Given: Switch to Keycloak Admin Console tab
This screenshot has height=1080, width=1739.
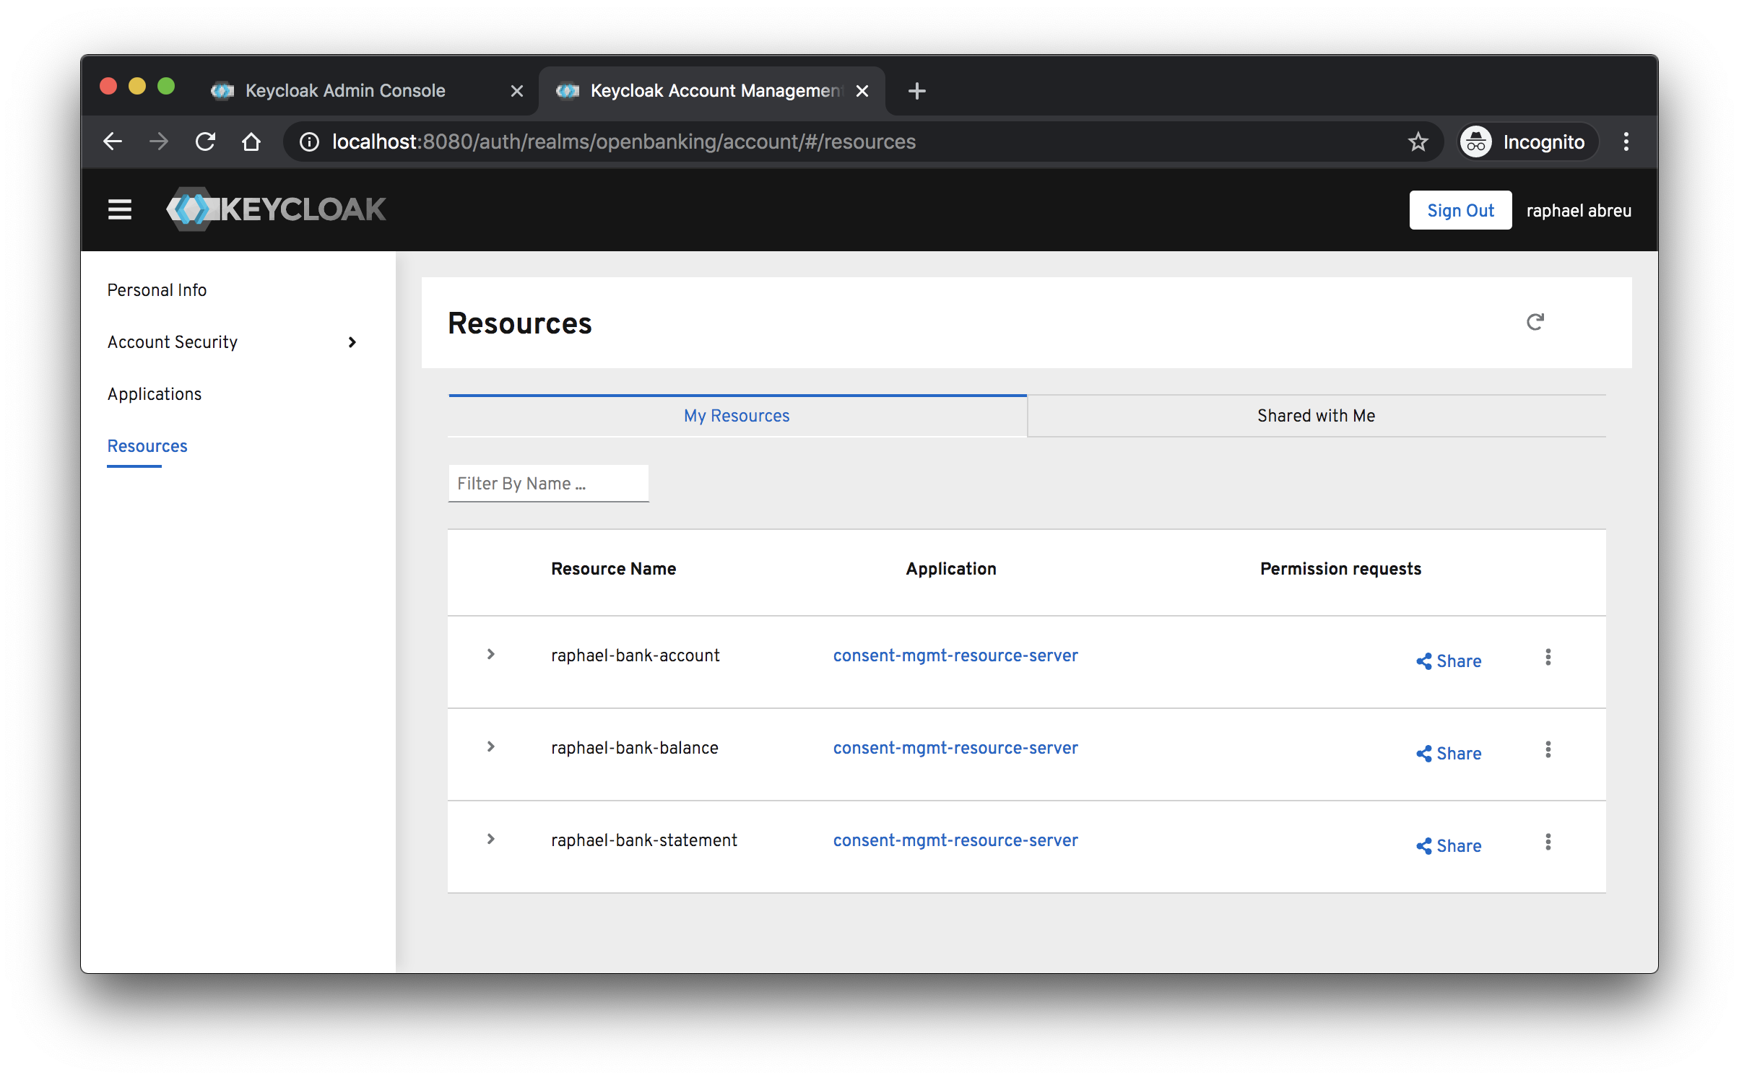Looking at the screenshot, I should (x=345, y=91).
